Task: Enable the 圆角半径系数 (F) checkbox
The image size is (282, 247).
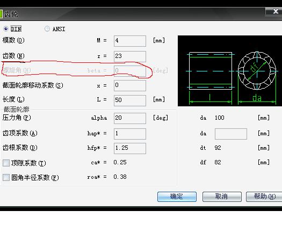Action: pos(6,177)
